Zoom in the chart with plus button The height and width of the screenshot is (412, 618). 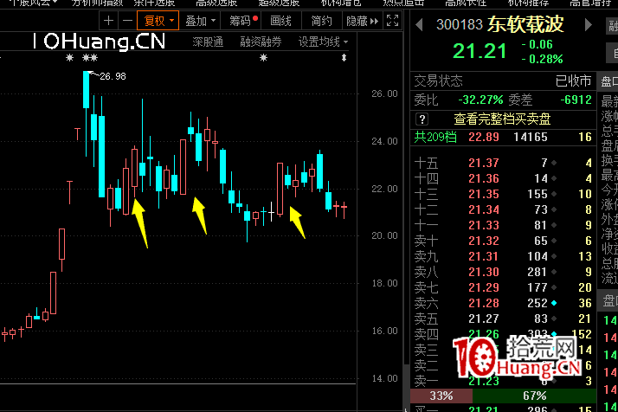pyautogui.click(x=108, y=21)
